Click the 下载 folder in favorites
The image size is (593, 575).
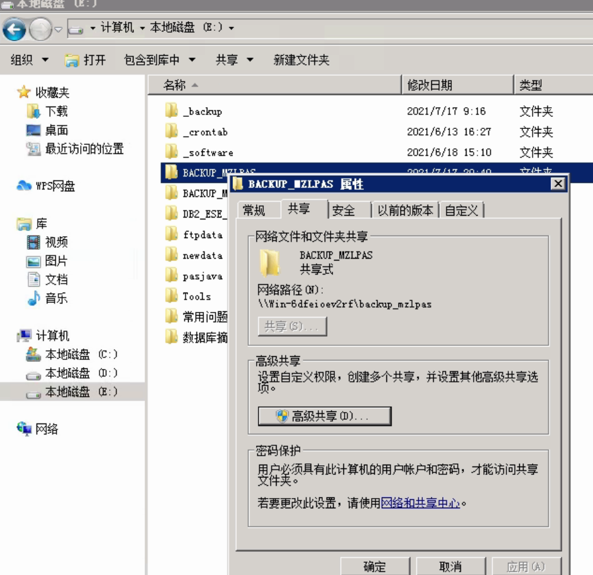(56, 111)
